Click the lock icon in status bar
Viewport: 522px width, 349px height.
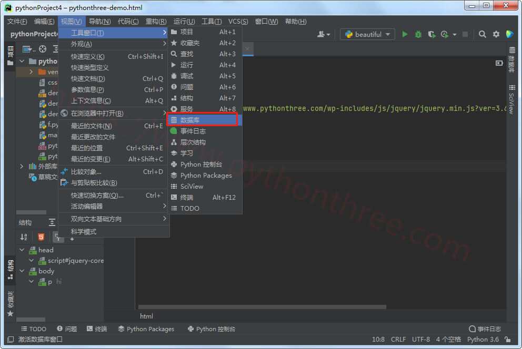coord(508,340)
